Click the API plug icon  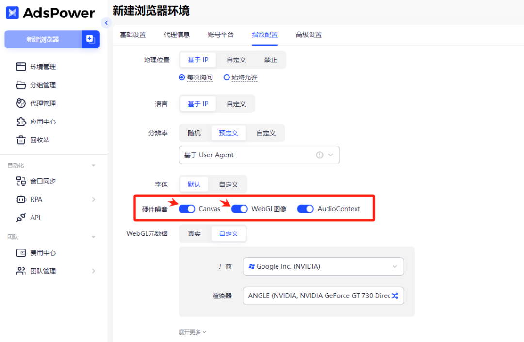[x=21, y=218]
